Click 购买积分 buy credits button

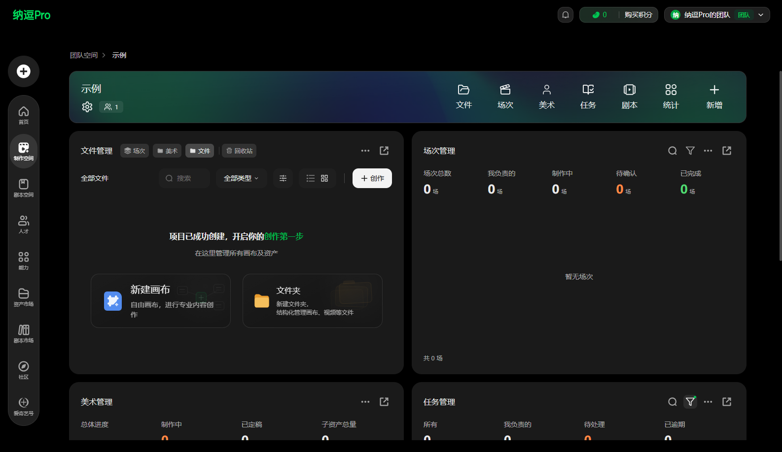(638, 15)
